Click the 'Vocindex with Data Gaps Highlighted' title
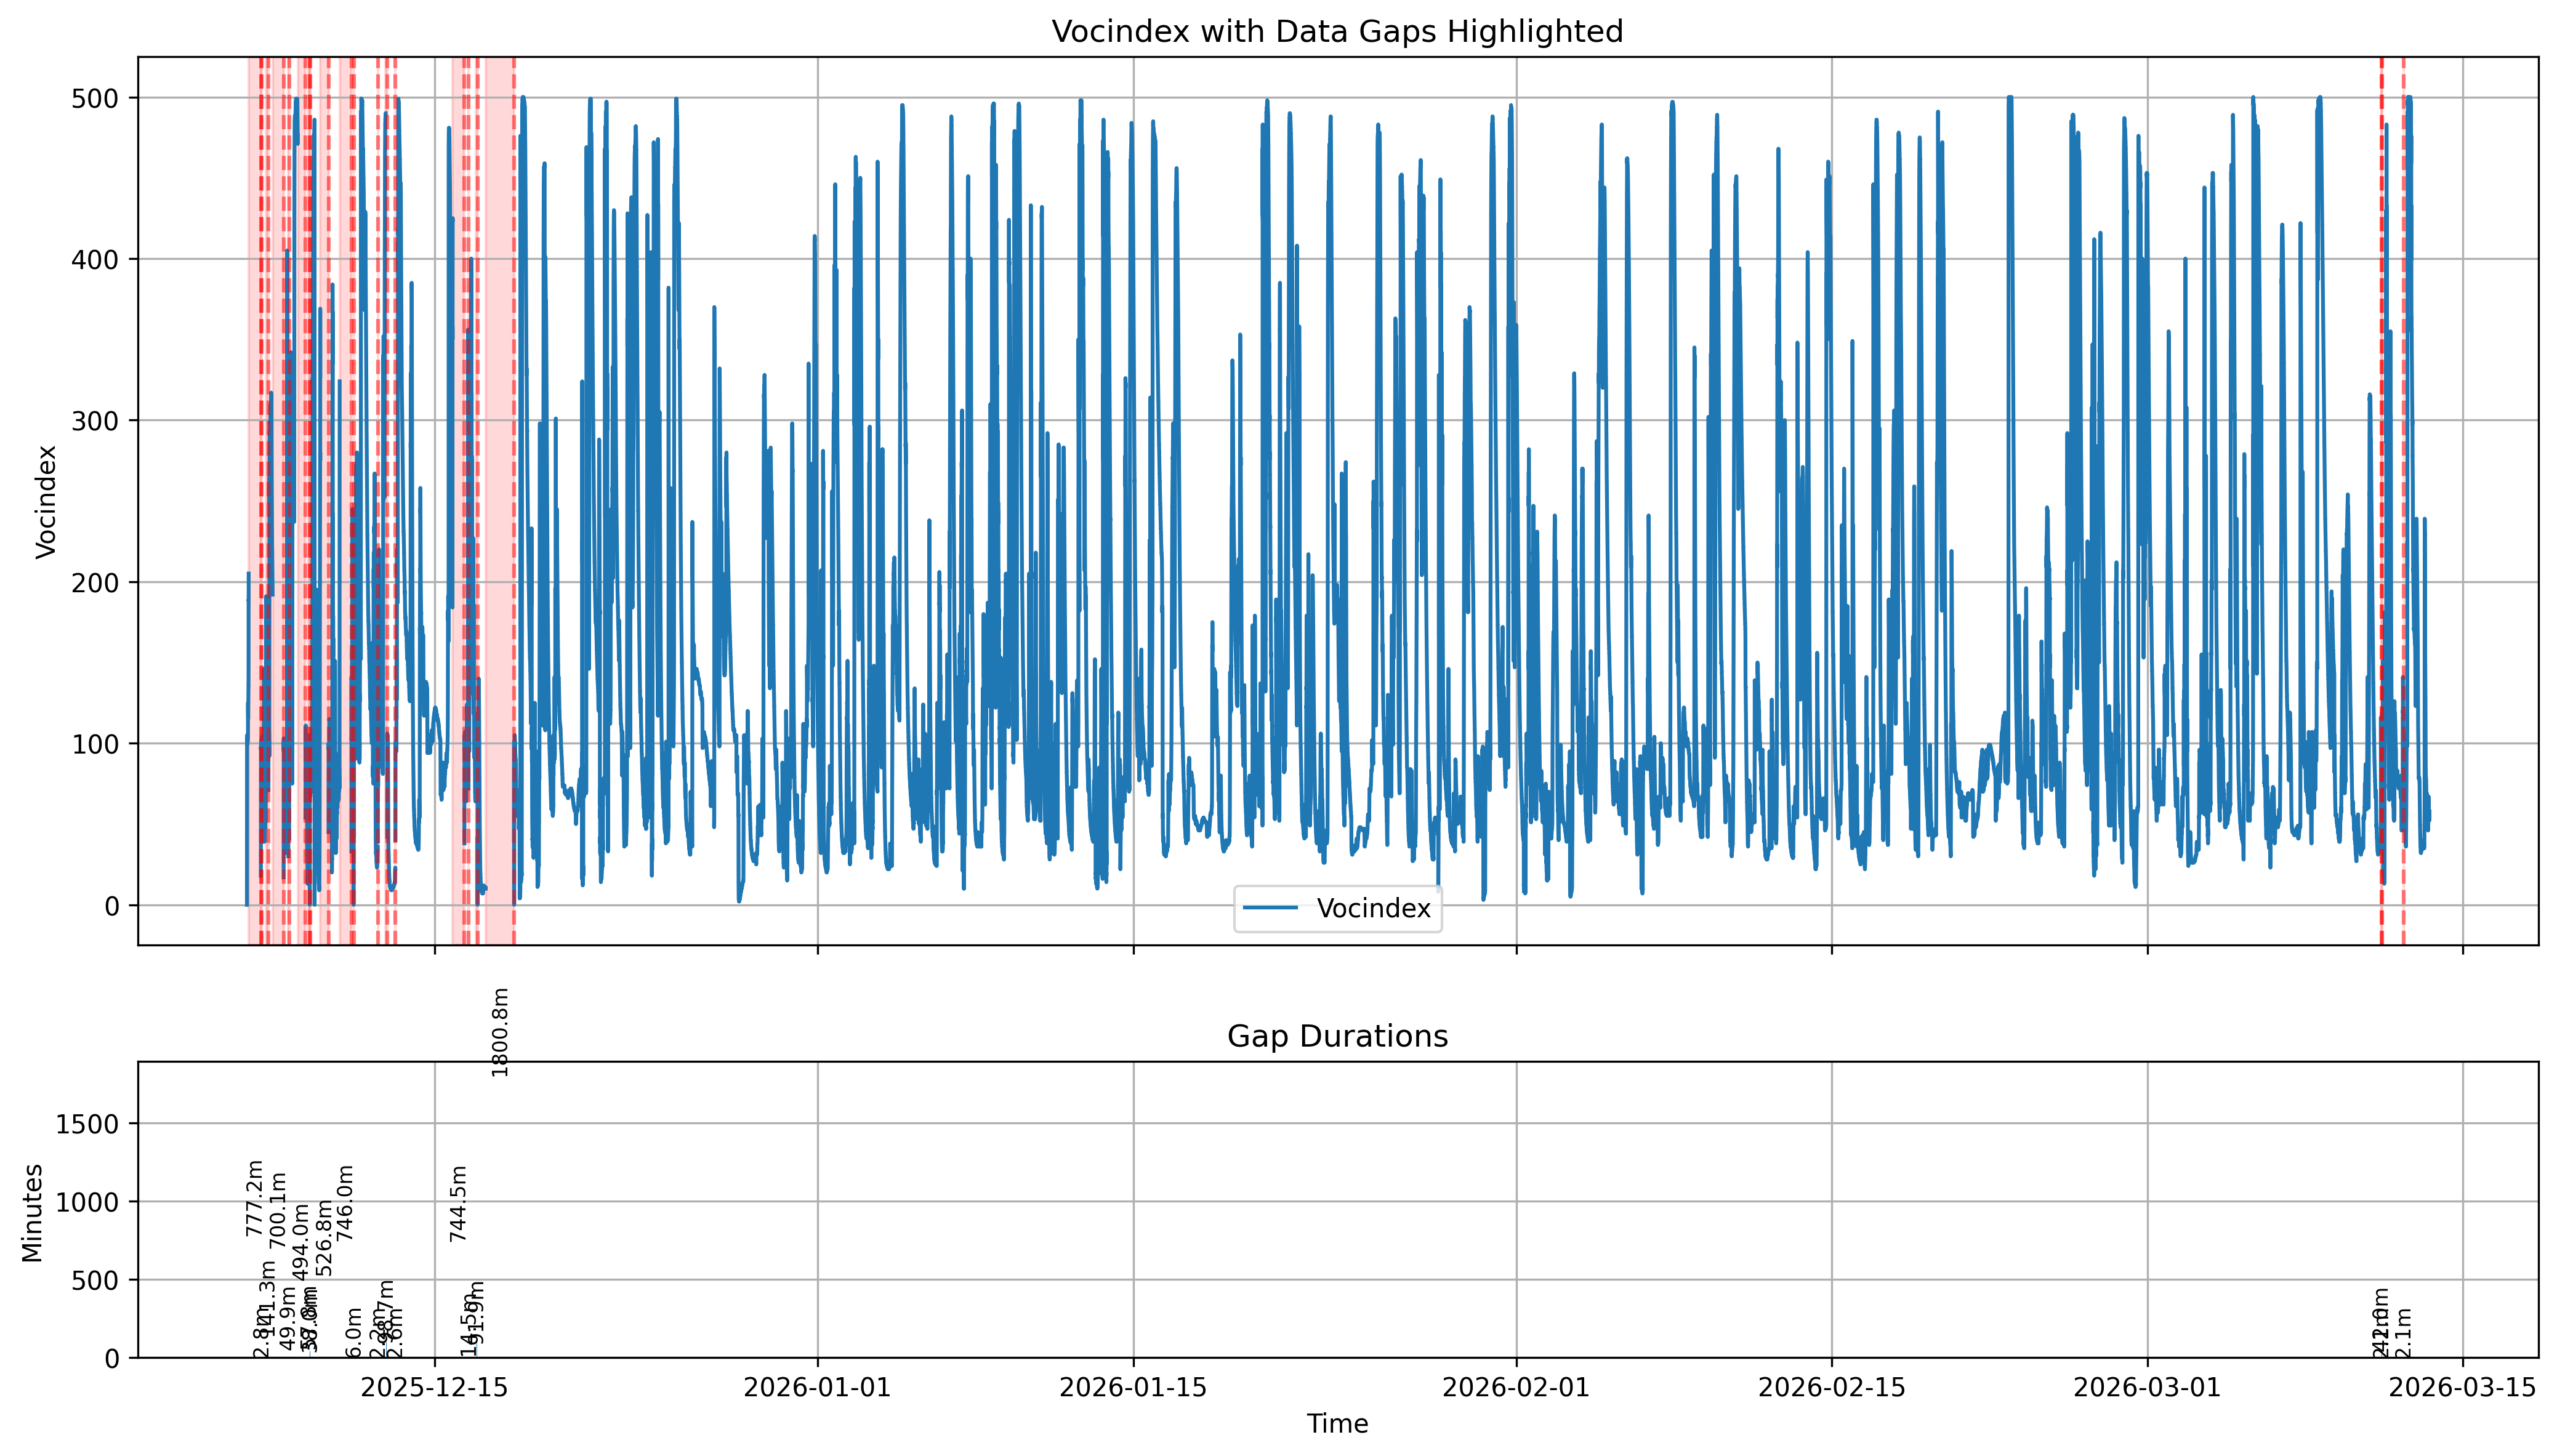2557x1456 pixels. (x=1337, y=32)
